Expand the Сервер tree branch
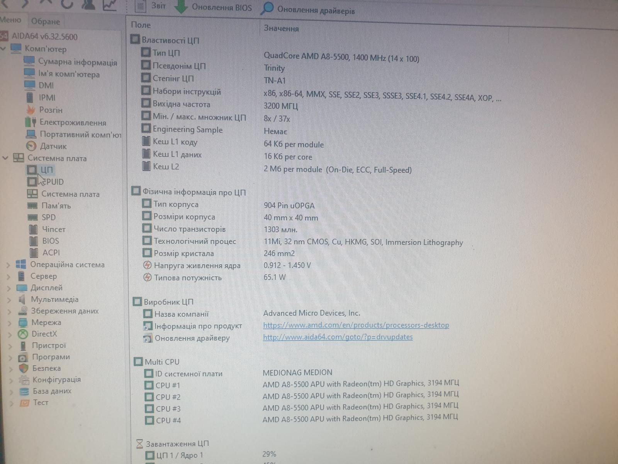 click(8, 276)
